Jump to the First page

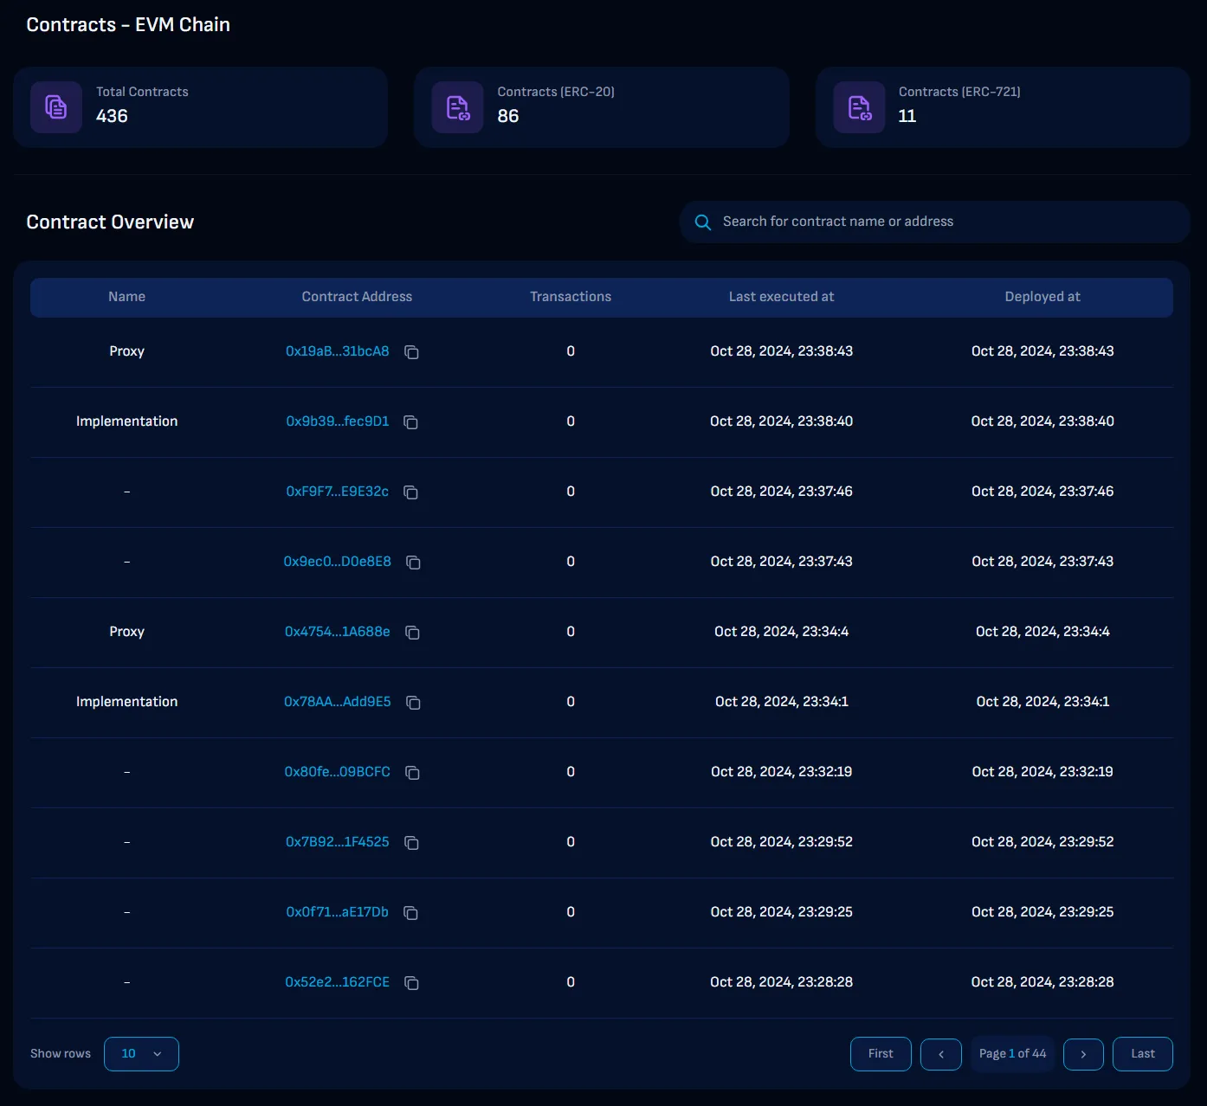point(881,1054)
